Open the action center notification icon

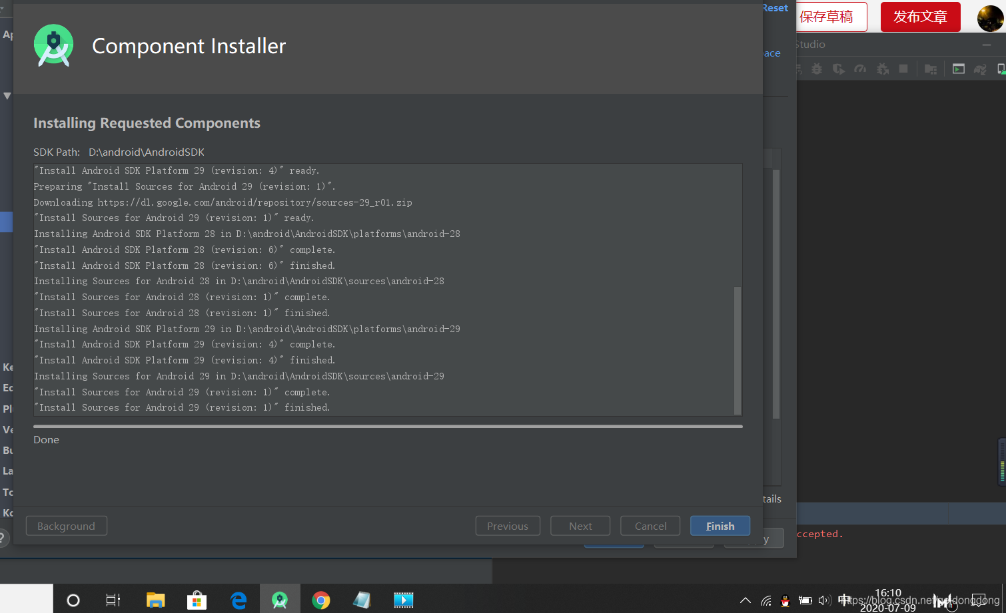pos(978,600)
